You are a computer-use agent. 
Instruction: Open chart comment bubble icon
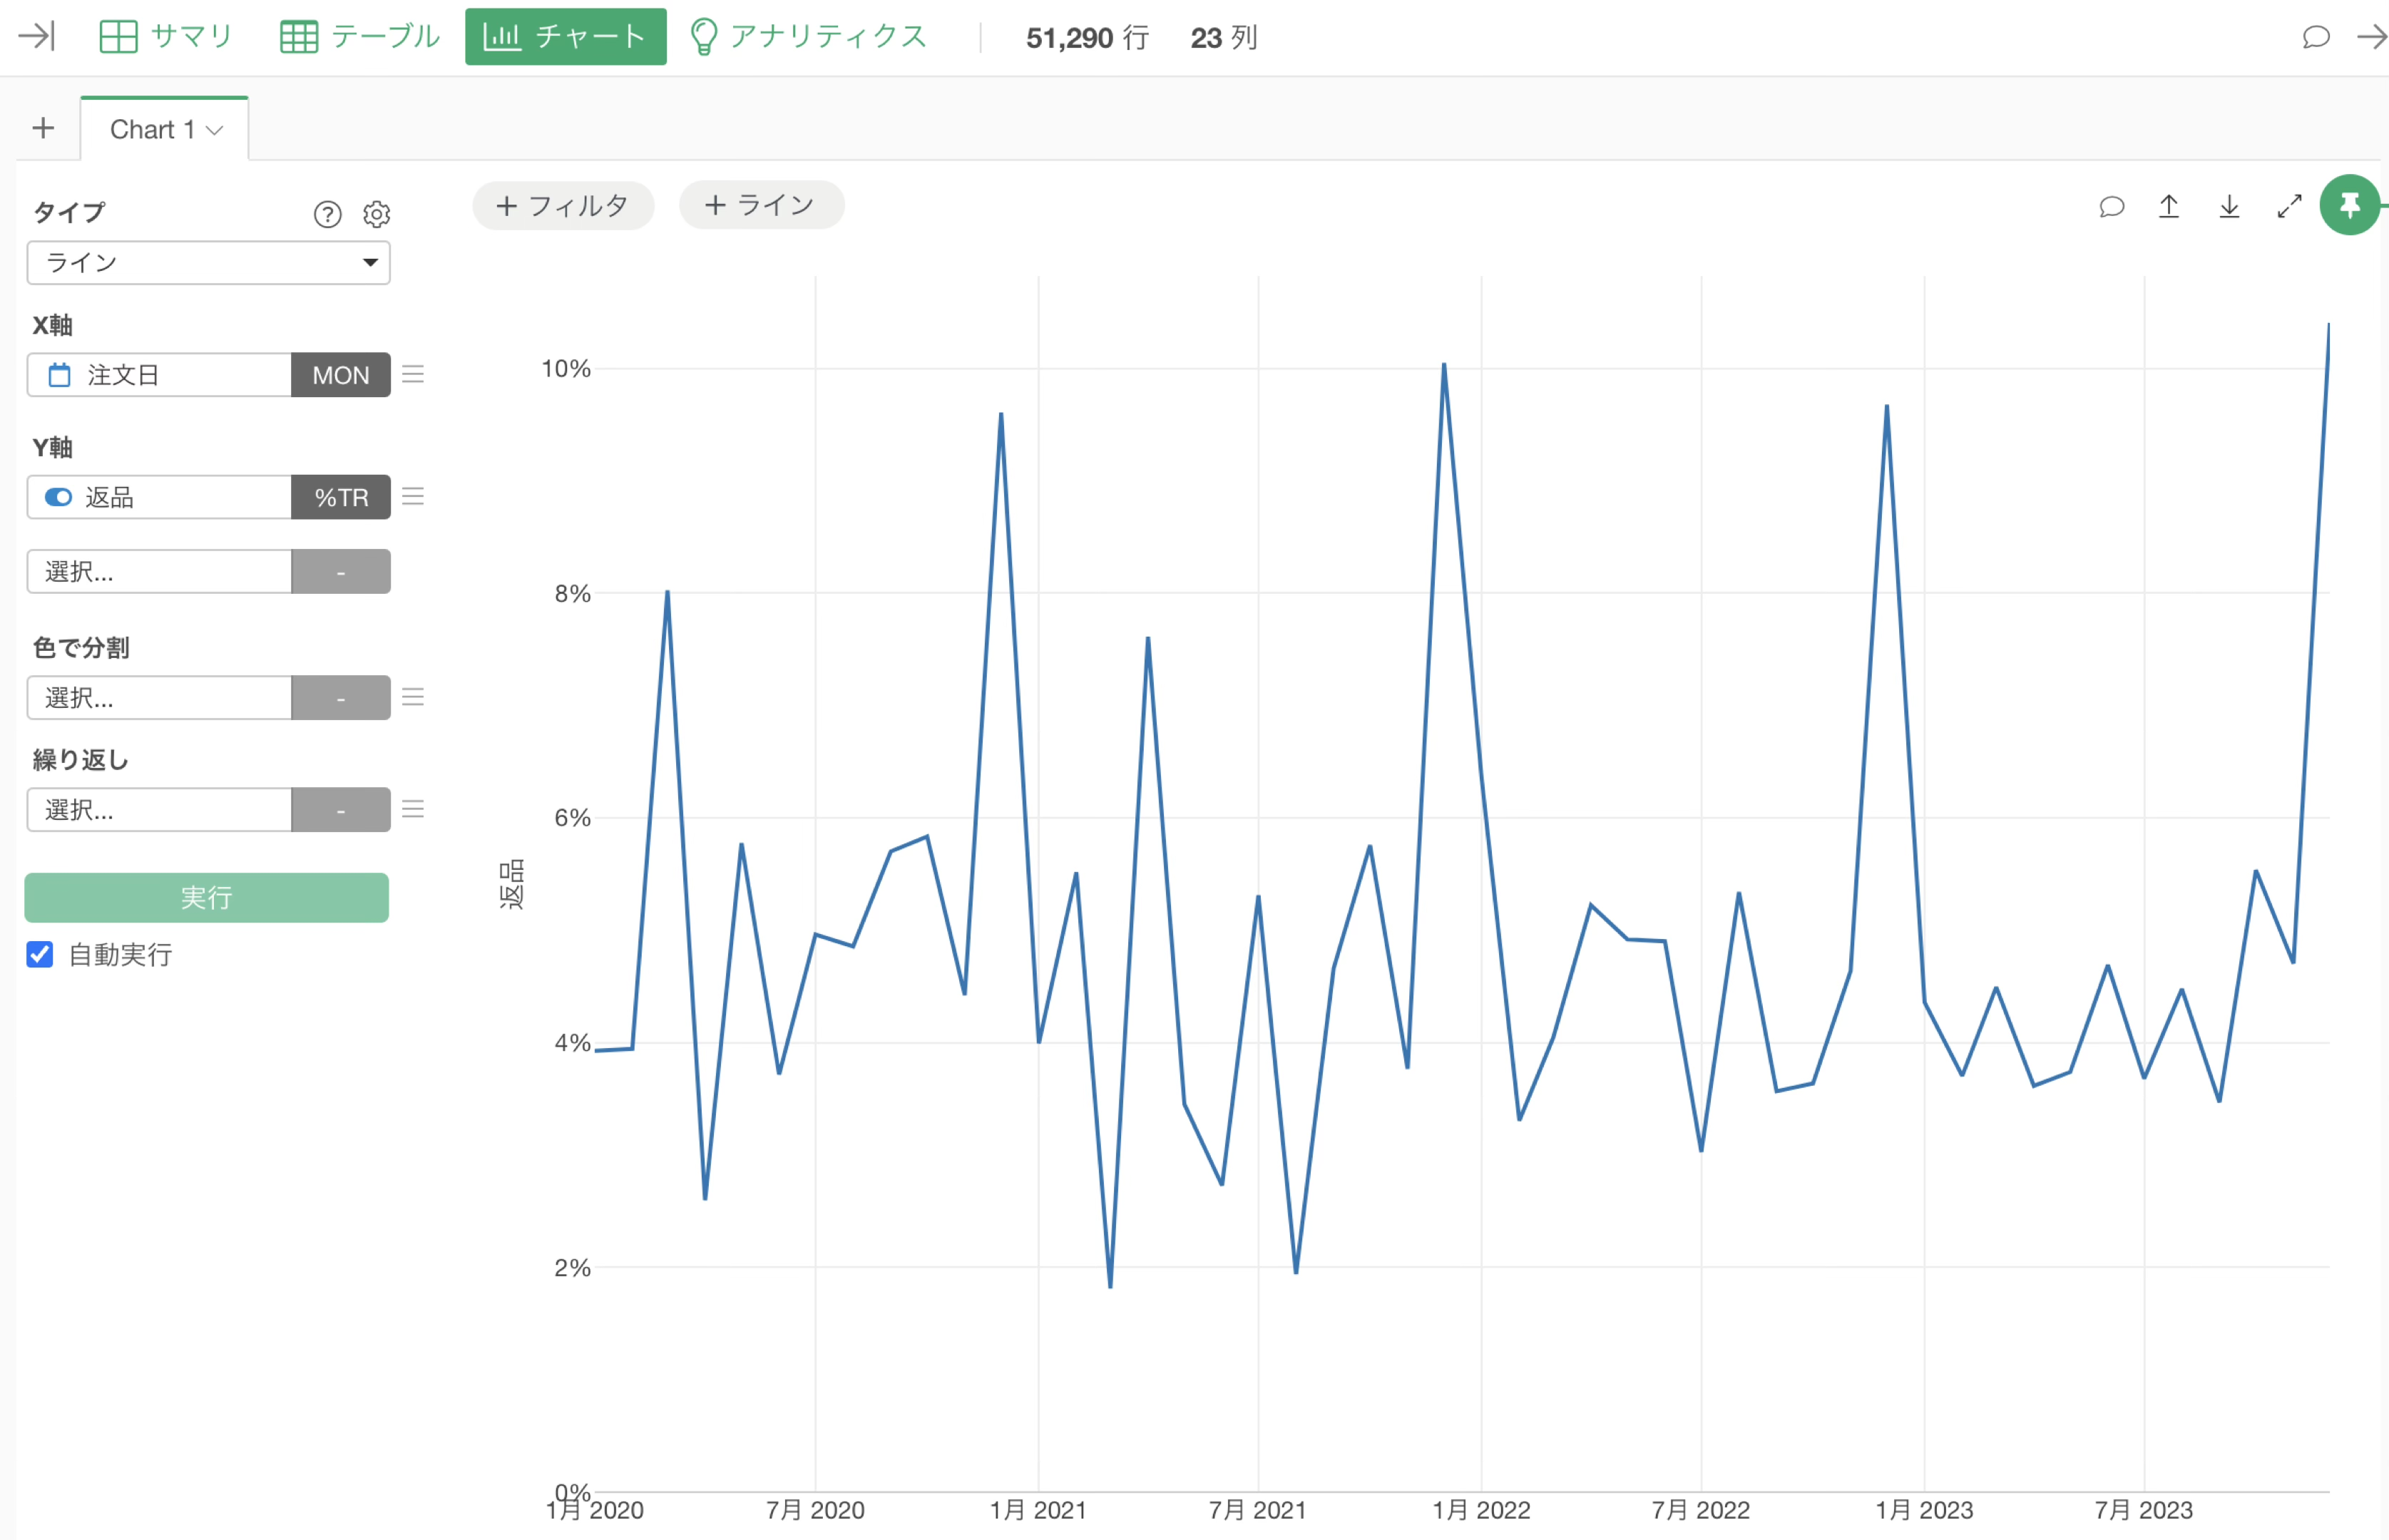2111,206
